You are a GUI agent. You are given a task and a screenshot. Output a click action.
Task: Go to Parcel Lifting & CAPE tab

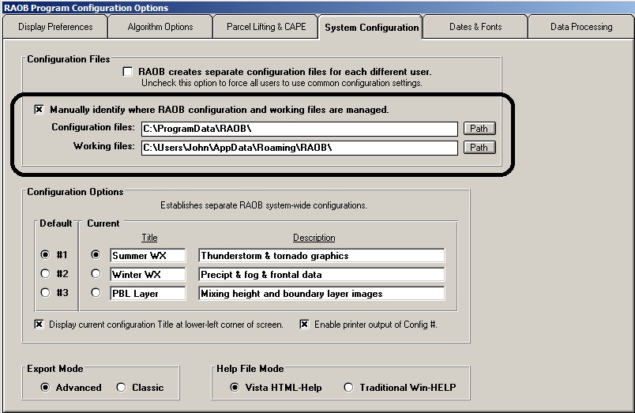266,27
